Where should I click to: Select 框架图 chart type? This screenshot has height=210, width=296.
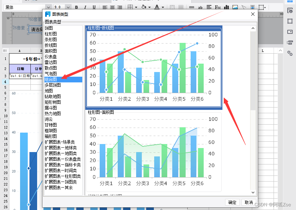[x=63, y=131]
